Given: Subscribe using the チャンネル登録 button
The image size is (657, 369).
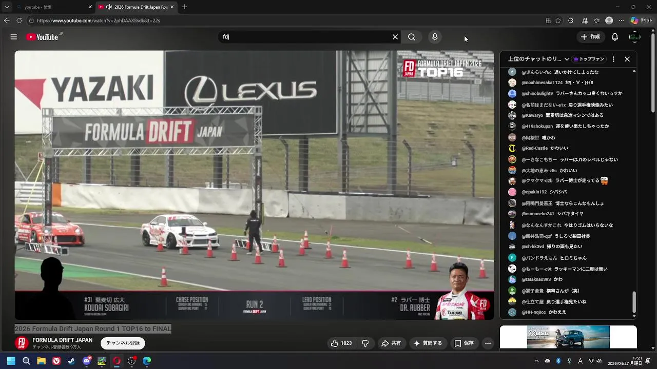Looking at the screenshot, I should tap(123, 343).
